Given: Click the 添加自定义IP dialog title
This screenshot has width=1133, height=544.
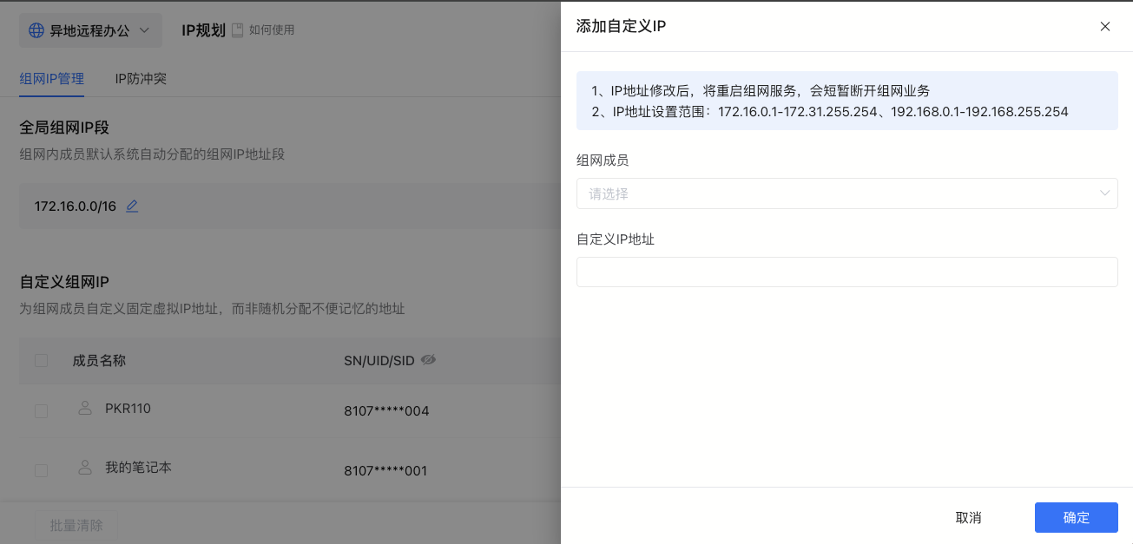Looking at the screenshot, I should point(621,26).
